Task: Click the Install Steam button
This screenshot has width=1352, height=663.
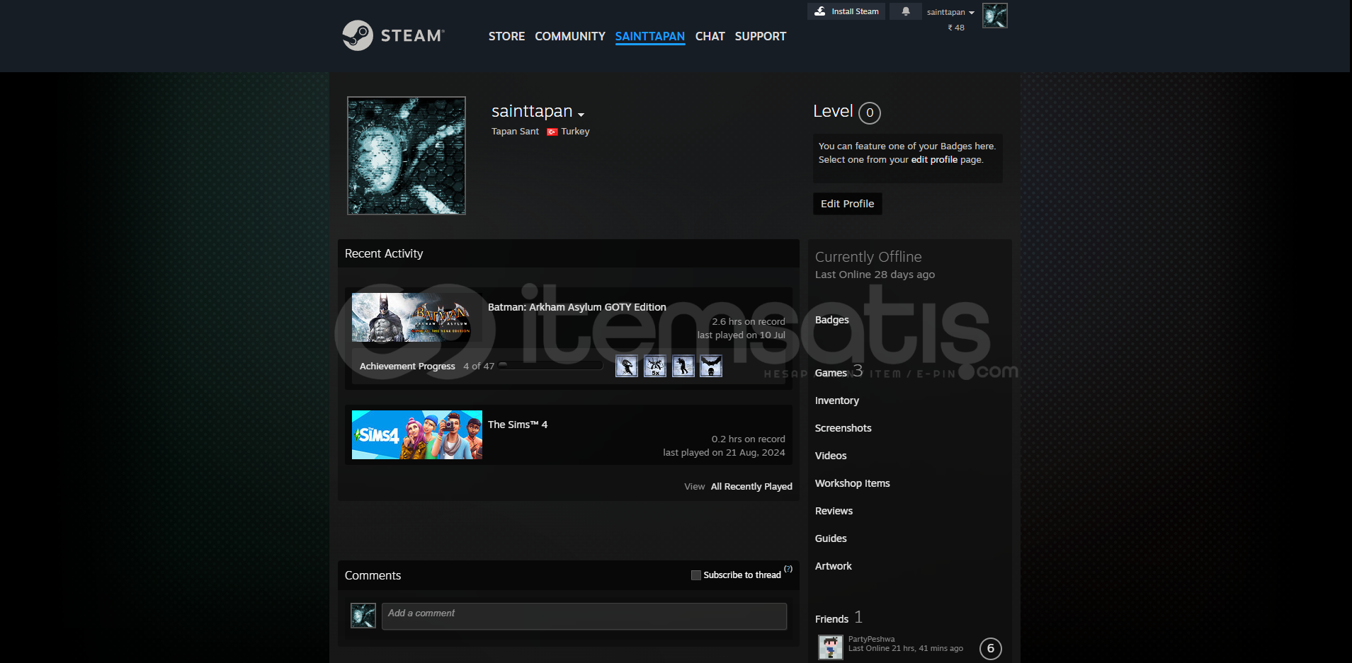Action: [x=846, y=11]
